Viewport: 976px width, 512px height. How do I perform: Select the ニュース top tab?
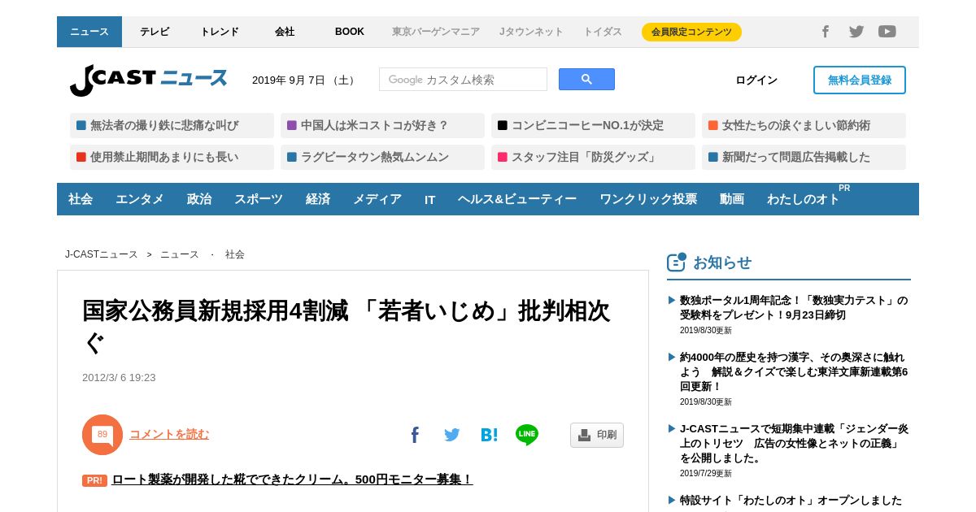[89, 32]
